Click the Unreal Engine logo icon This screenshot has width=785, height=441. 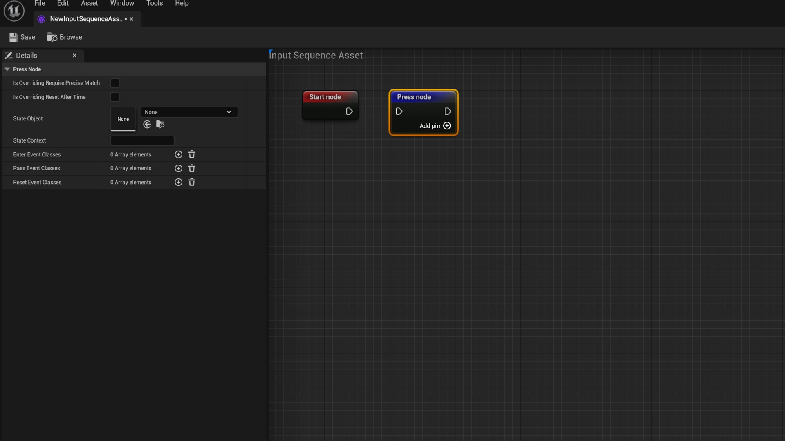(x=13, y=11)
